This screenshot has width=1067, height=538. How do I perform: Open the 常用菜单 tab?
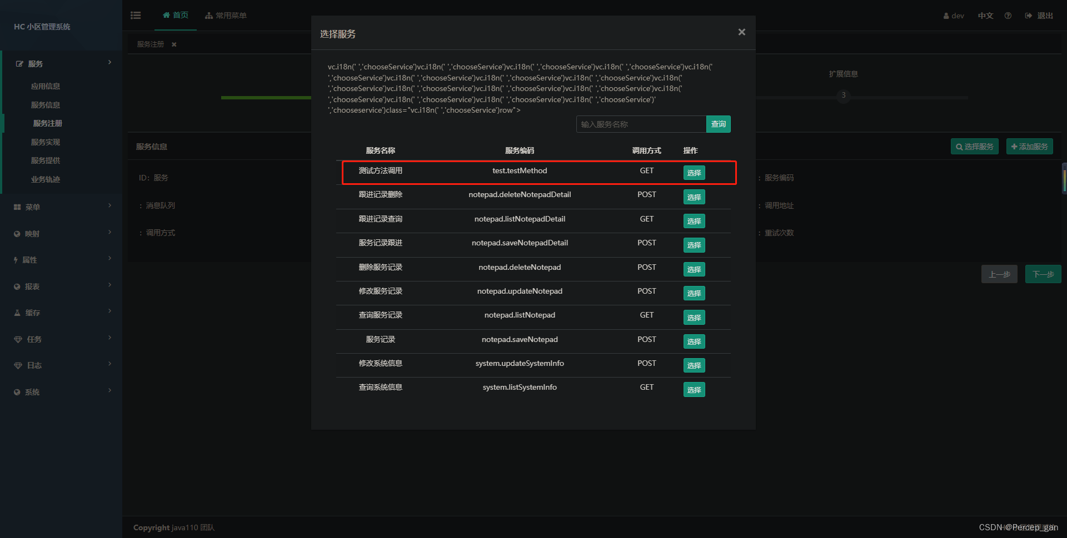(x=226, y=16)
